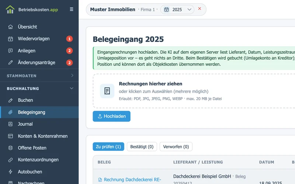Click the Journal book icon
The height and width of the screenshot is (184, 295).
pyautogui.click(x=11, y=124)
